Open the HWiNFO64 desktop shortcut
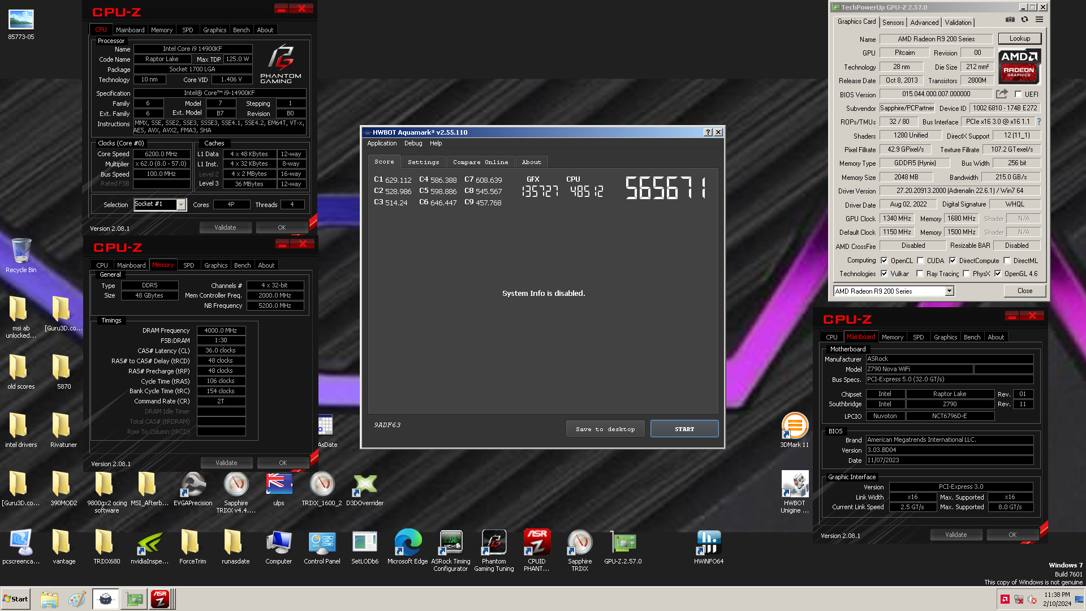1086x611 pixels. pyautogui.click(x=709, y=547)
